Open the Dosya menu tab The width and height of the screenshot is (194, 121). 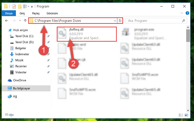(9, 13)
